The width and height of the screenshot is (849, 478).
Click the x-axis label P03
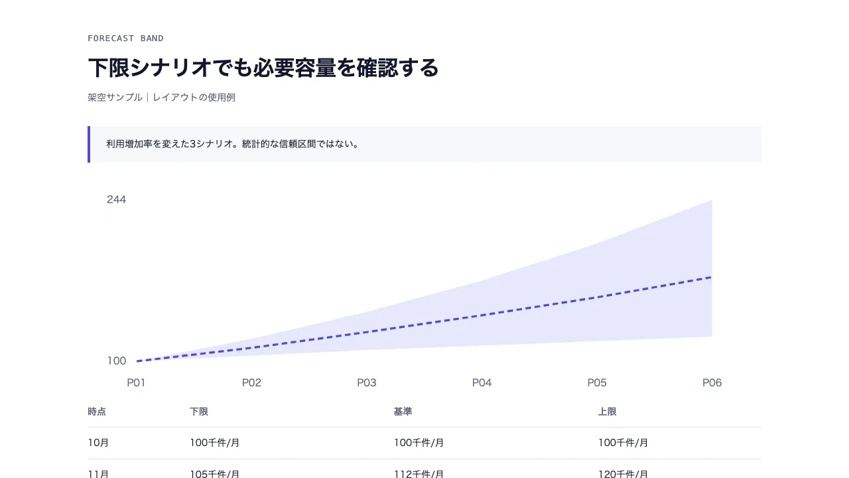point(367,383)
